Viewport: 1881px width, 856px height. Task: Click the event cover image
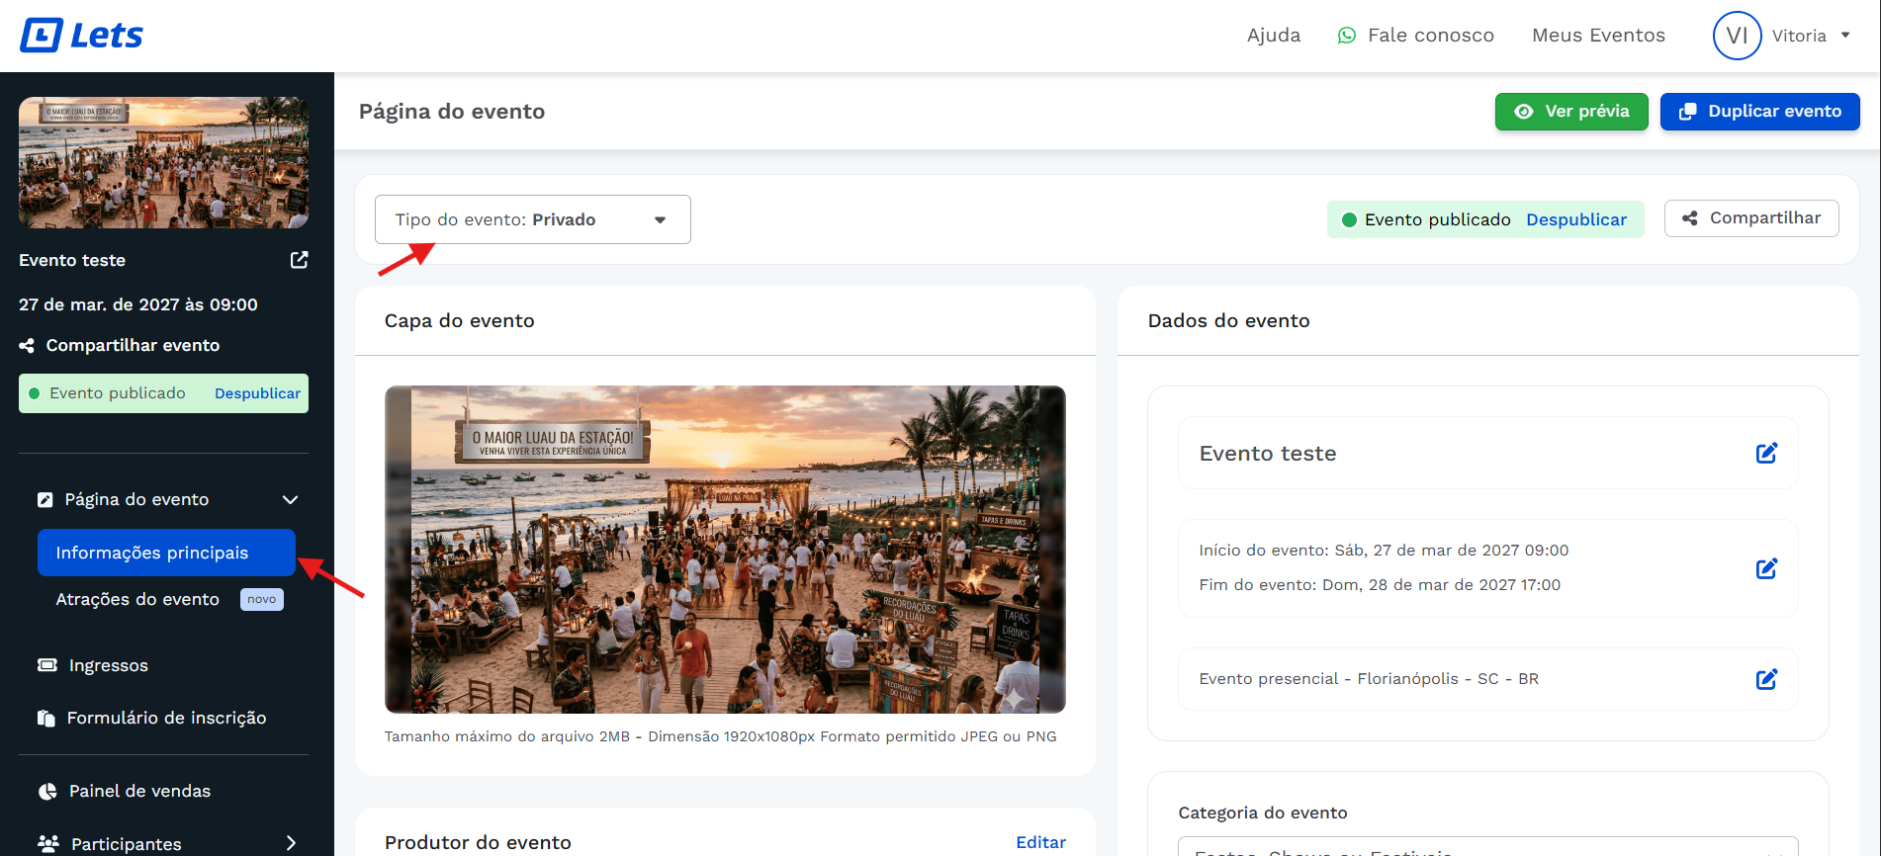pyautogui.click(x=725, y=549)
